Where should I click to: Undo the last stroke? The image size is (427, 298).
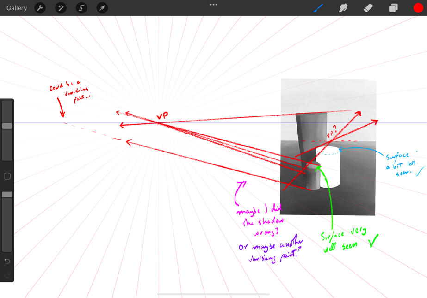7,262
